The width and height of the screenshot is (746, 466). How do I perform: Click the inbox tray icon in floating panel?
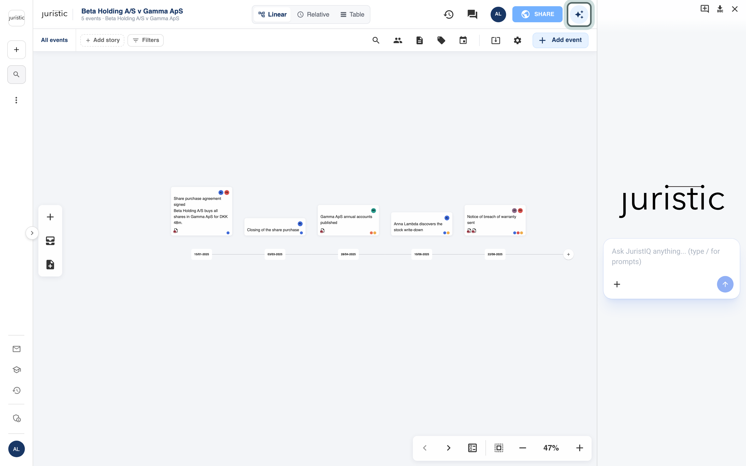point(50,241)
